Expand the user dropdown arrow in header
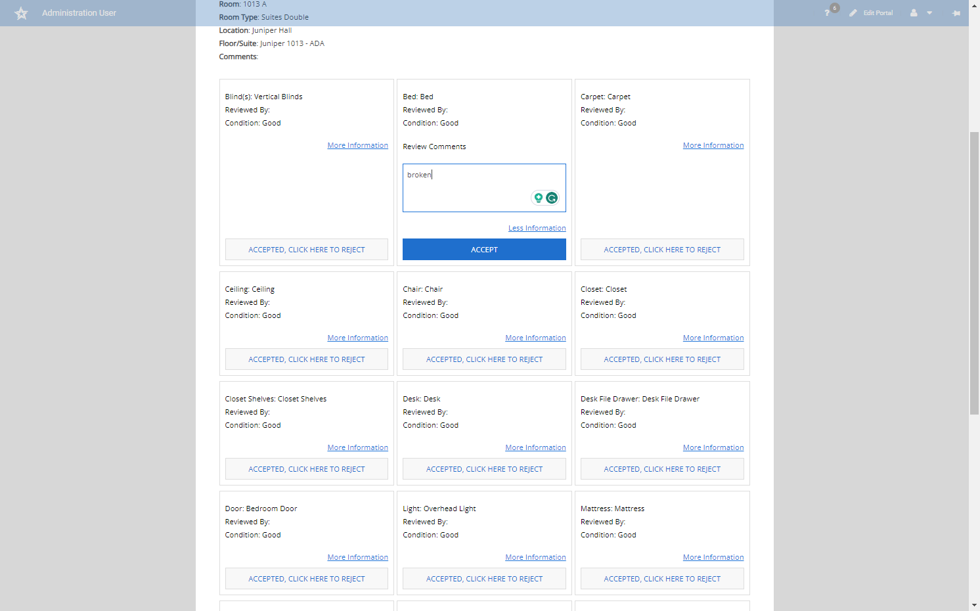Screen dimensions: 980x611 point(929,13)
